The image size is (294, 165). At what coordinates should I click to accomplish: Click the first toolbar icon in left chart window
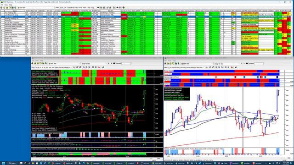(32, 63)
